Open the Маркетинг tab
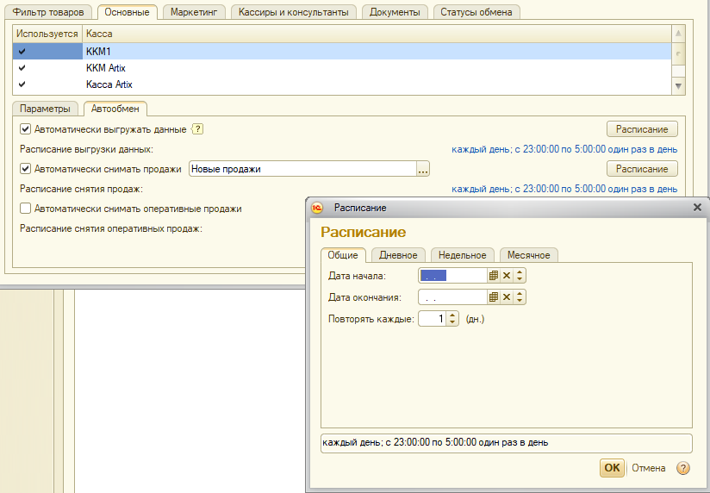This screenshot has width=710, height=493. point(194,12)
